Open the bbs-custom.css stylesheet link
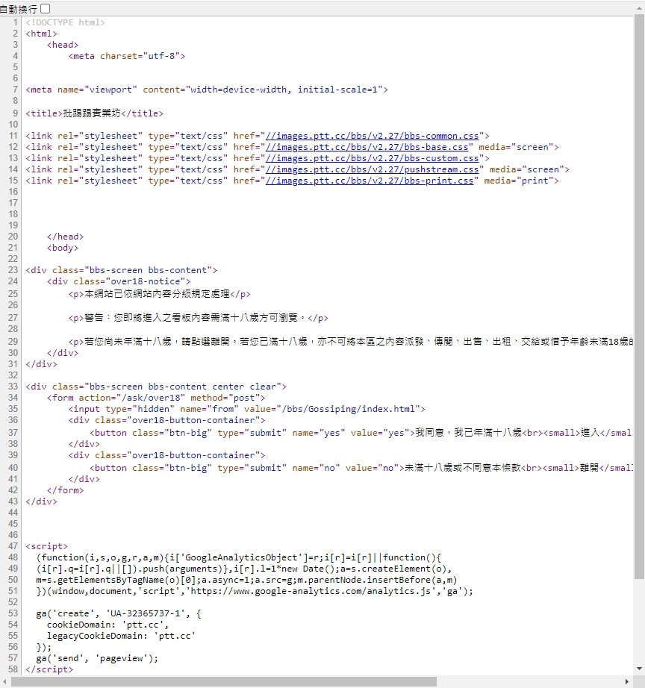Image resolution: width=645 pixels, height=688 pixels. tap(372, 158)
